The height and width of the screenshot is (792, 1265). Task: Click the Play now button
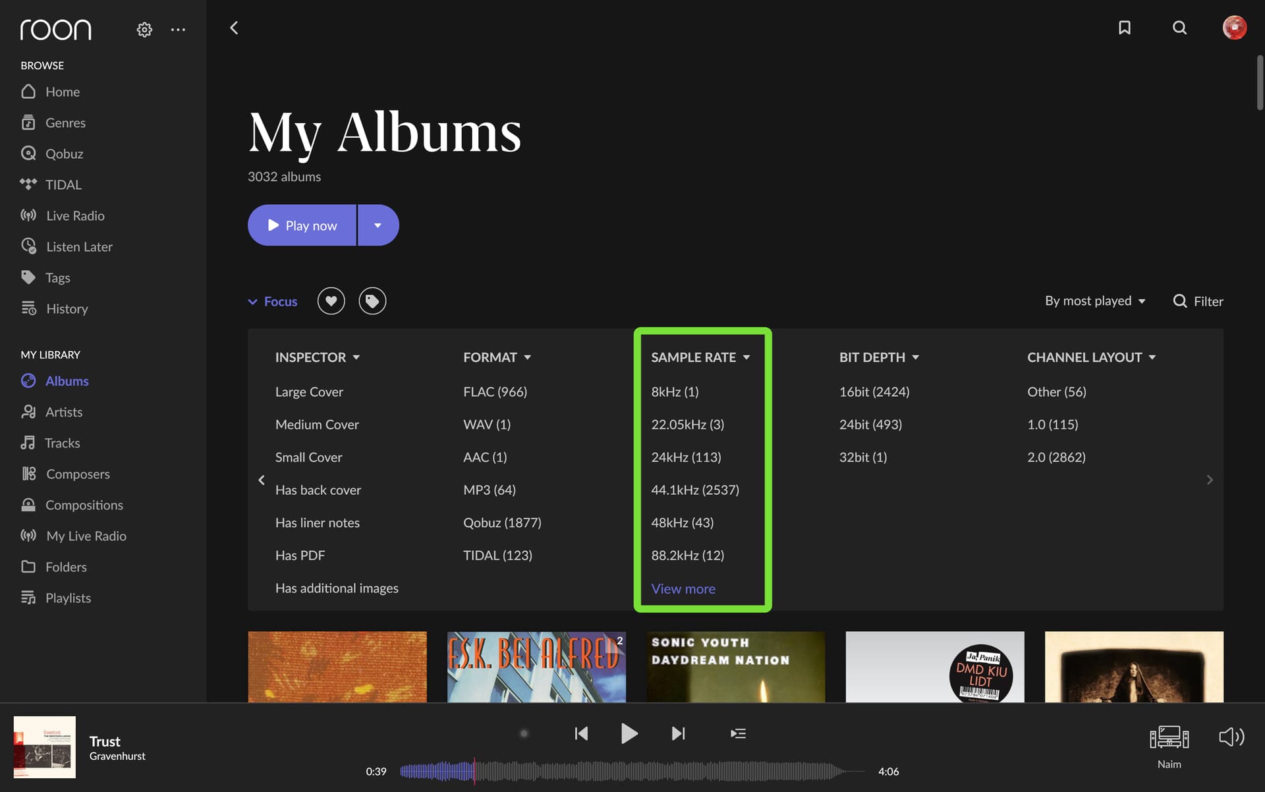point(302,225)
